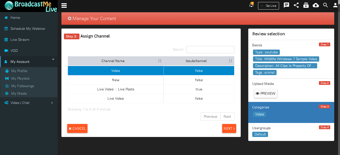This screenshot has height=155, width=340.
Task: Open the video playlist icon in top bar
Action: (306, 5)
